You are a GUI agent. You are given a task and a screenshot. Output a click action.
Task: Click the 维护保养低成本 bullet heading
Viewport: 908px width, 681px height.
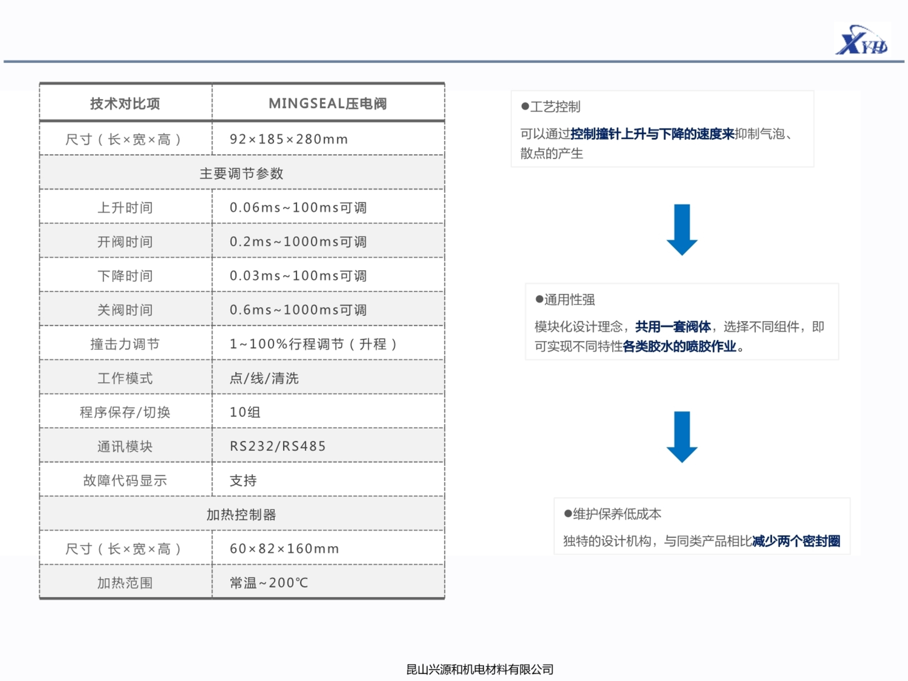coord(612,514)
